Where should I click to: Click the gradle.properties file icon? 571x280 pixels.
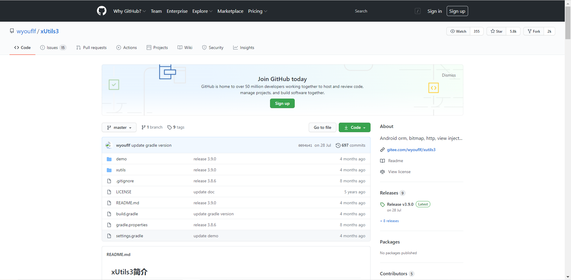(109, 225)
